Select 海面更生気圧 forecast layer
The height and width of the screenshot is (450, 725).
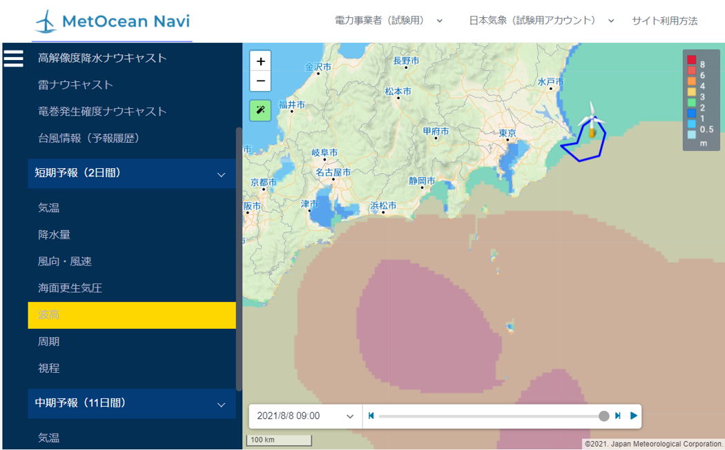[x=70, y=288]
